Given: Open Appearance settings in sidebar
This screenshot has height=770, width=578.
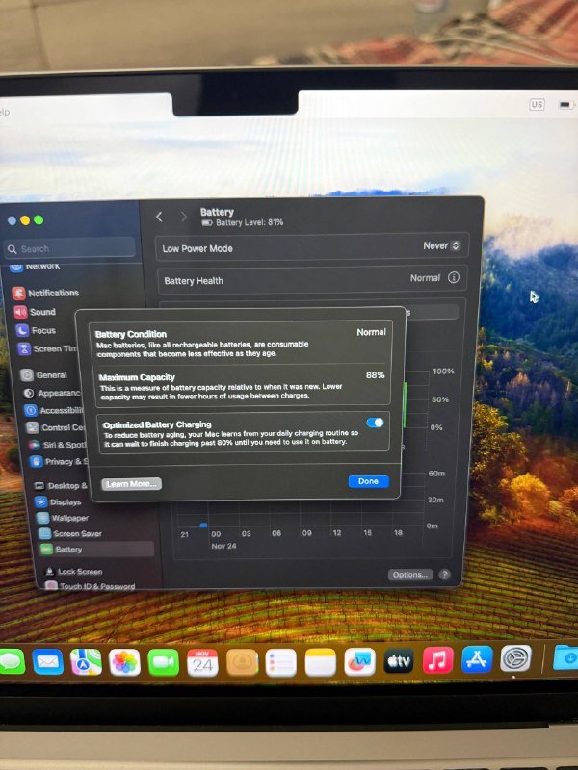Looking at the screenshot, I should [x=51, y=393].
